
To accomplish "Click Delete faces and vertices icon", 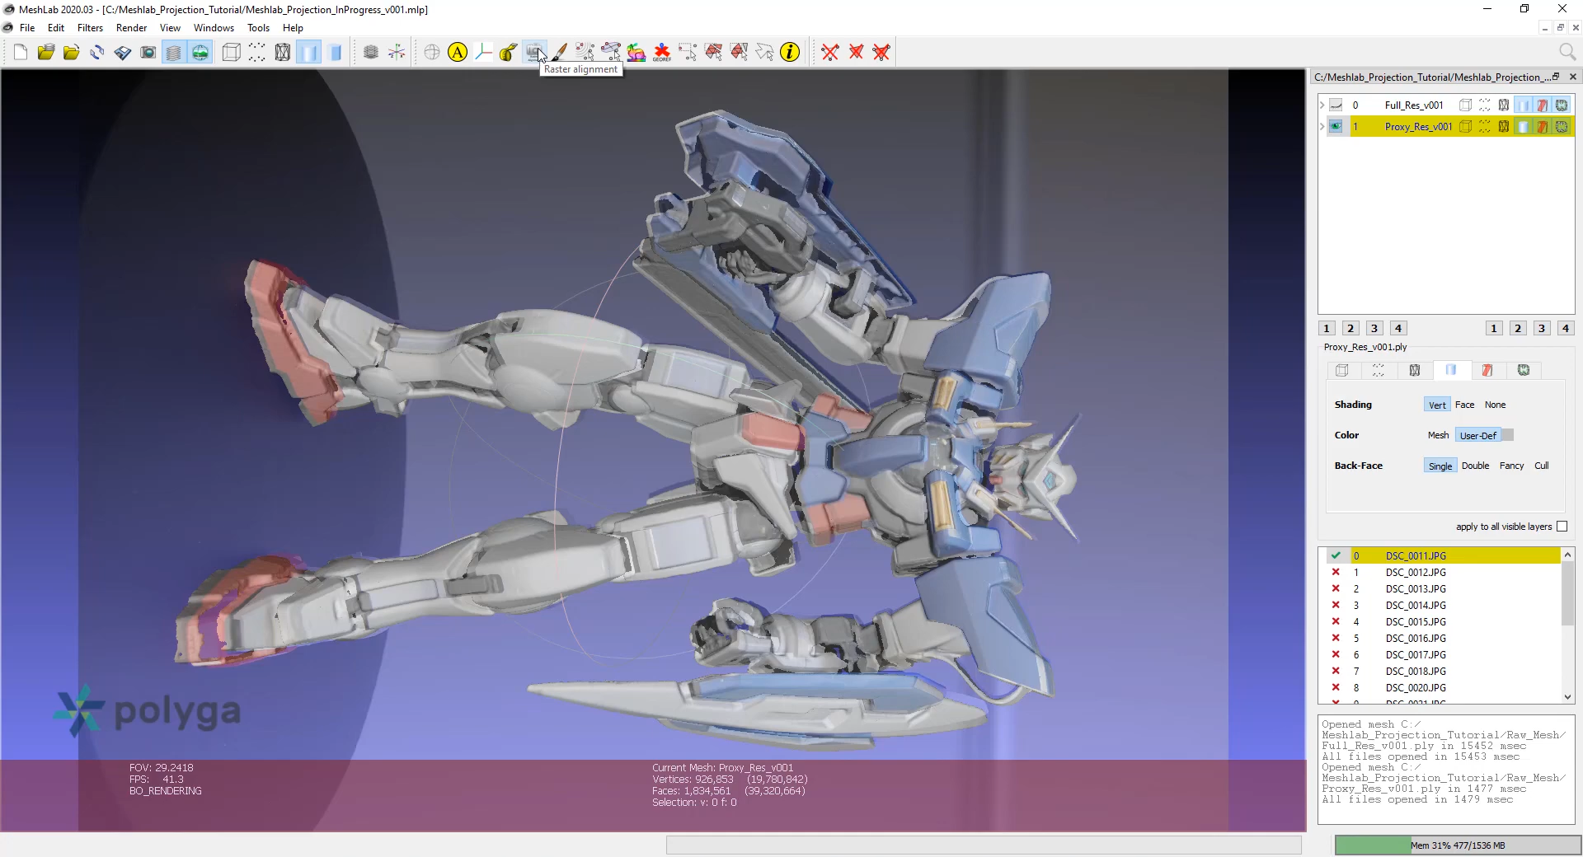I will (881, 53).
